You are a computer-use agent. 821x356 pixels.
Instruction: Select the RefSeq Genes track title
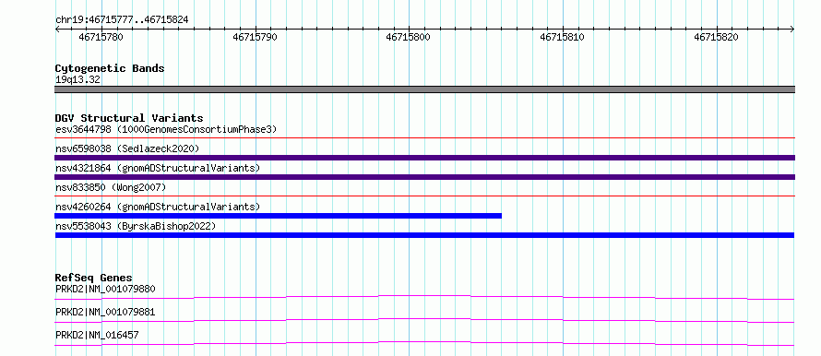(x=94, y=278)
